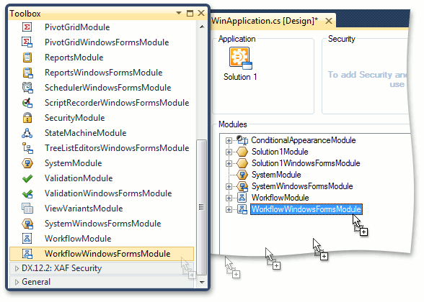Select the TreeListEditorsWindowsFormsModule icon
Image resolution: width=424 pixels, height=302 pixels.
point(27,148)
